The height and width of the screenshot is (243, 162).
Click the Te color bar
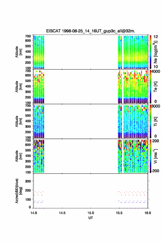coord(150,86)
